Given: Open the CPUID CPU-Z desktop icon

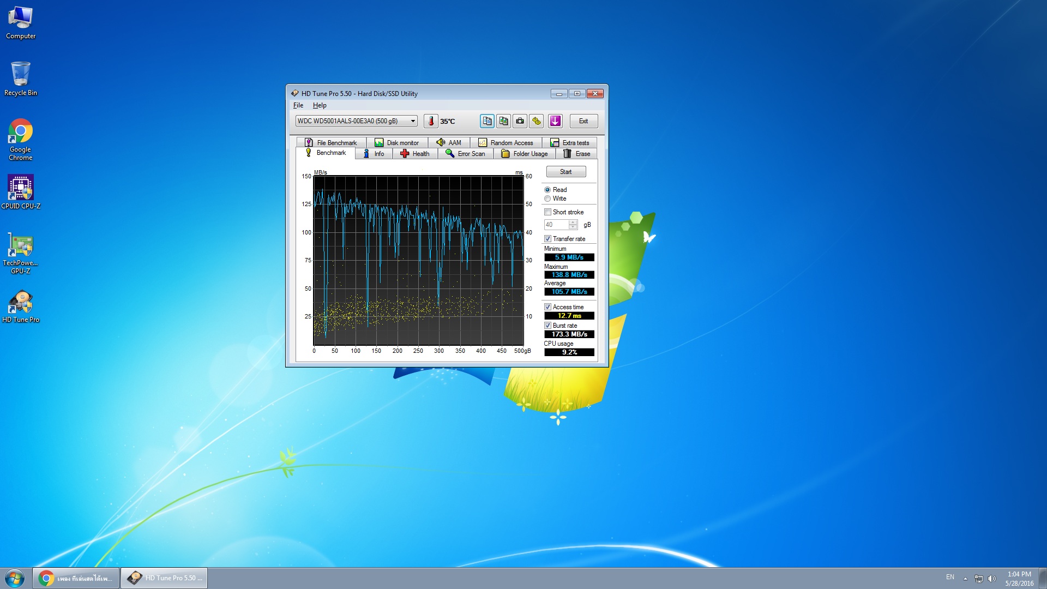Looking at the screenshot, I should pyautogui.click(x=21, y=191).
